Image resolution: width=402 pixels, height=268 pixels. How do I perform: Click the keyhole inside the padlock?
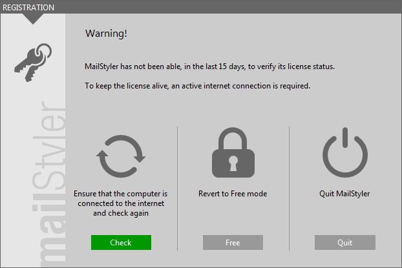pos(233,163)
